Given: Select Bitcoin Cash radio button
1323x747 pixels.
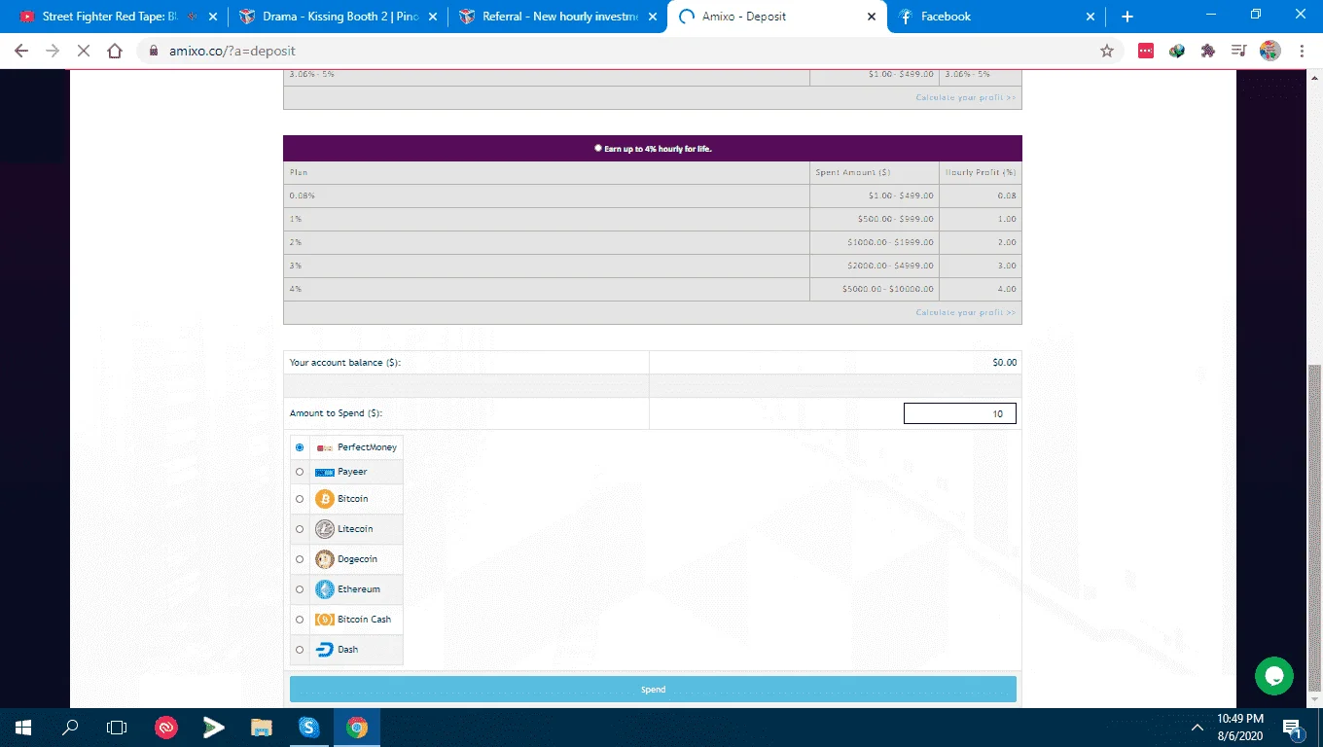Looking at the screenshot, I should click(300, 620).
